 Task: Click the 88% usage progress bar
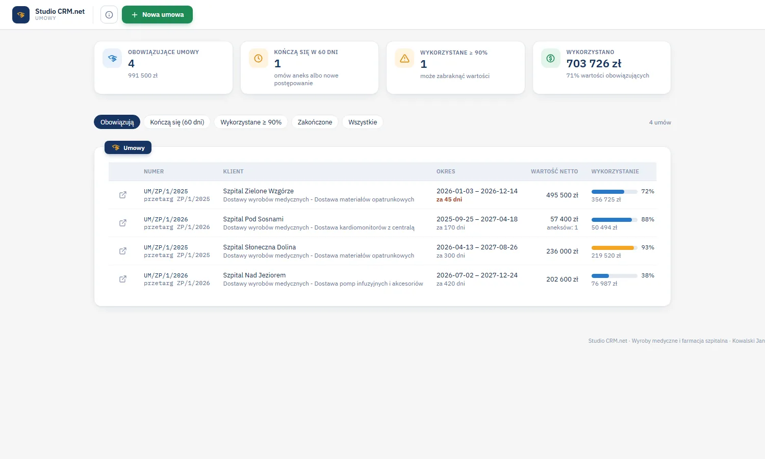tap(614, 220)
